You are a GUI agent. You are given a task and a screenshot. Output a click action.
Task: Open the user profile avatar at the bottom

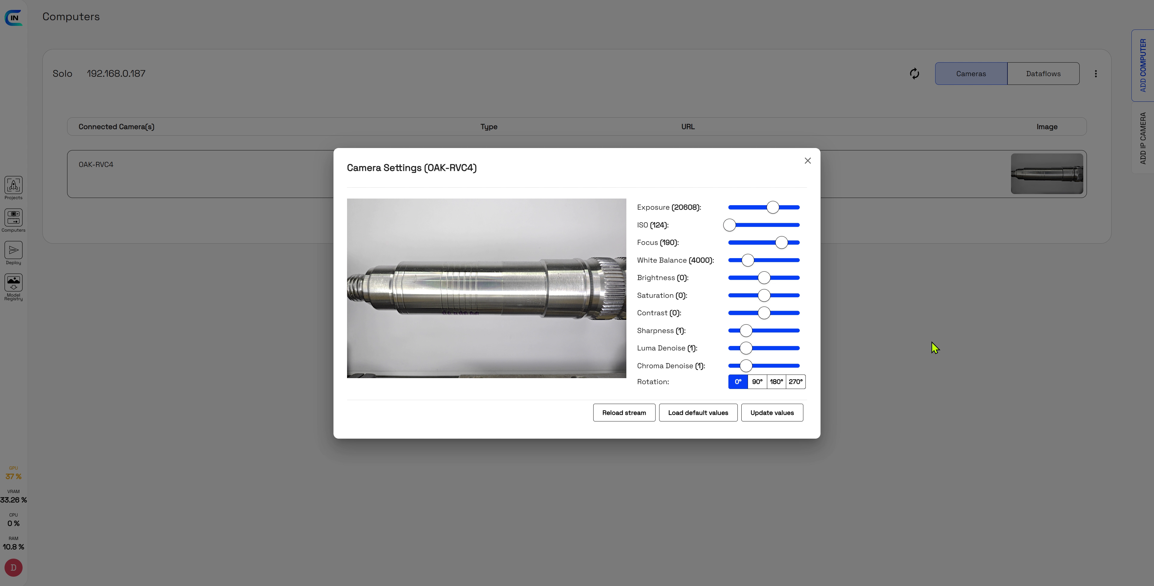[13, 567]
